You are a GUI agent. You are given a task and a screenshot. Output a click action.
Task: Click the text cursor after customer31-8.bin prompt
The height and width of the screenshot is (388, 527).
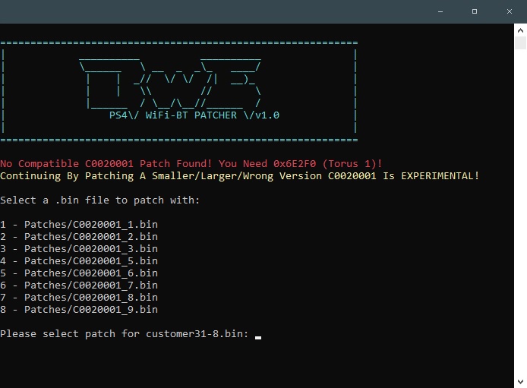pyautogui.click(x=258, y=337)
